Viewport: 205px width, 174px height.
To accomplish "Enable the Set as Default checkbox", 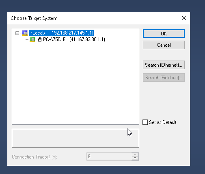I will [145, 122].
